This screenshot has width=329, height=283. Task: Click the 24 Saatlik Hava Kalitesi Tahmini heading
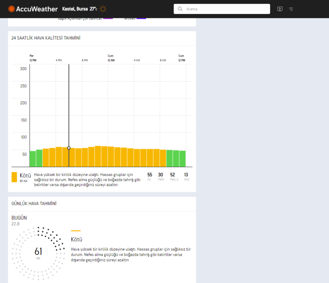46,38
